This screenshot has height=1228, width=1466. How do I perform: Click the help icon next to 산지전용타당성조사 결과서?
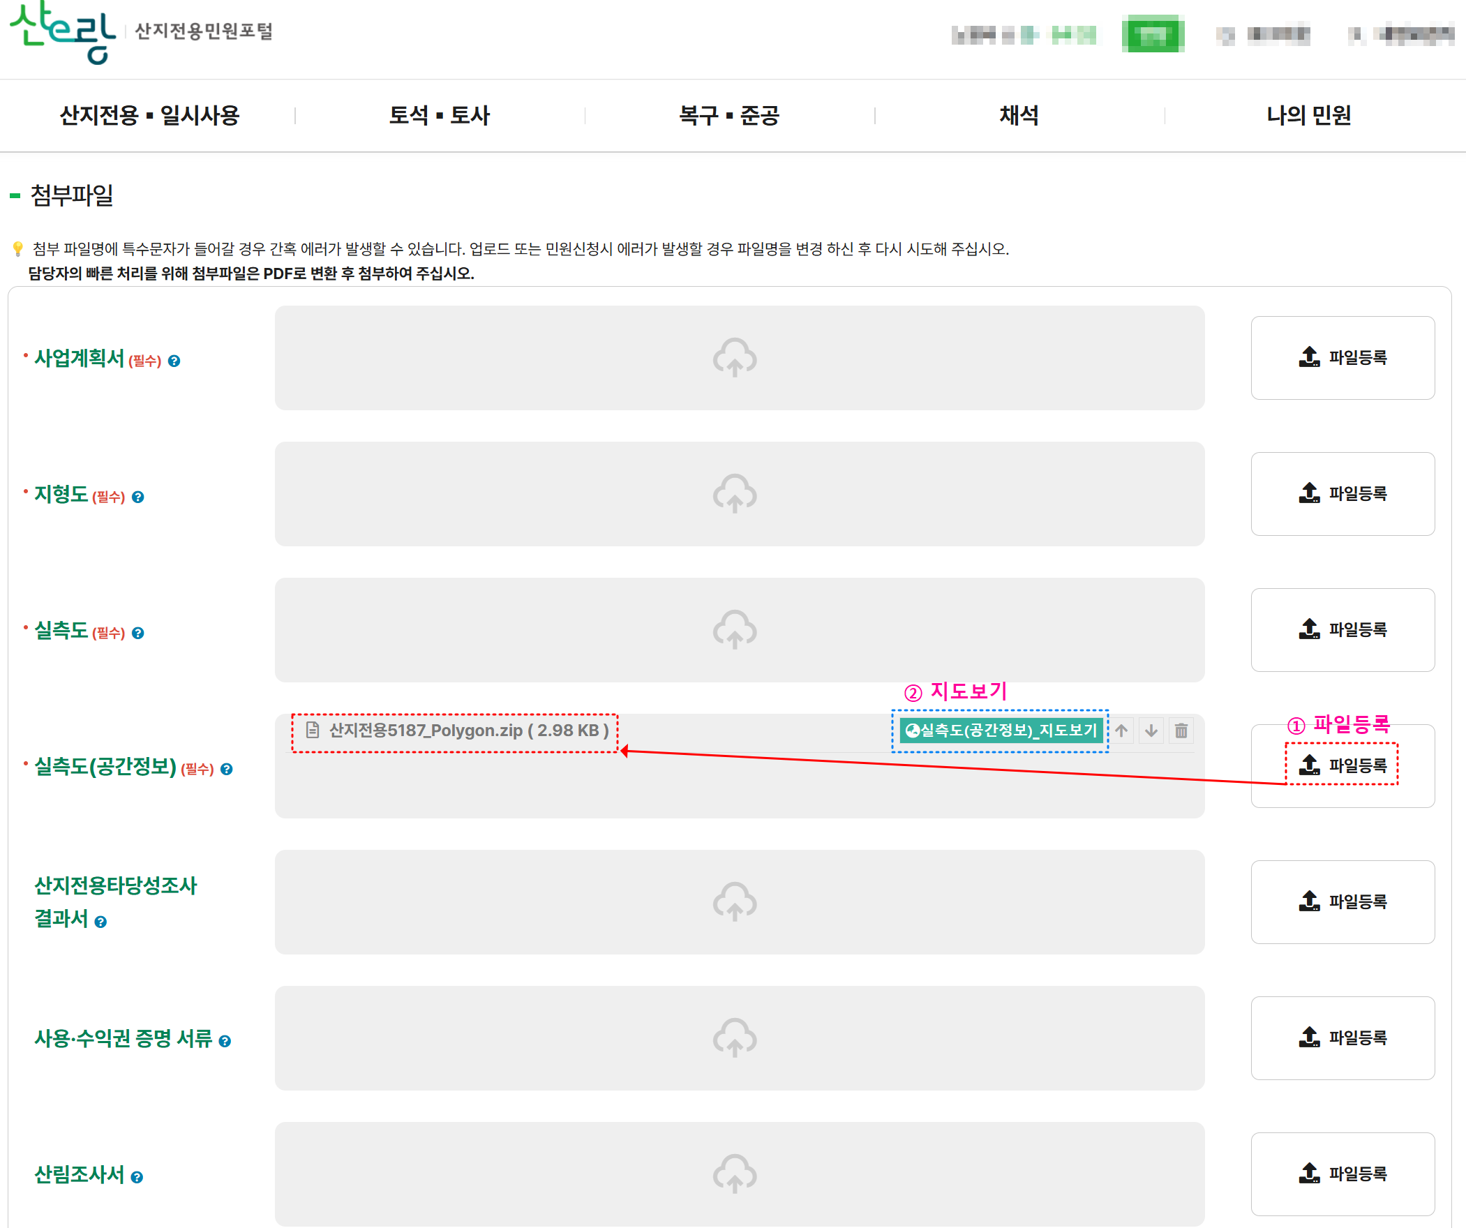[x=100, y=922]
